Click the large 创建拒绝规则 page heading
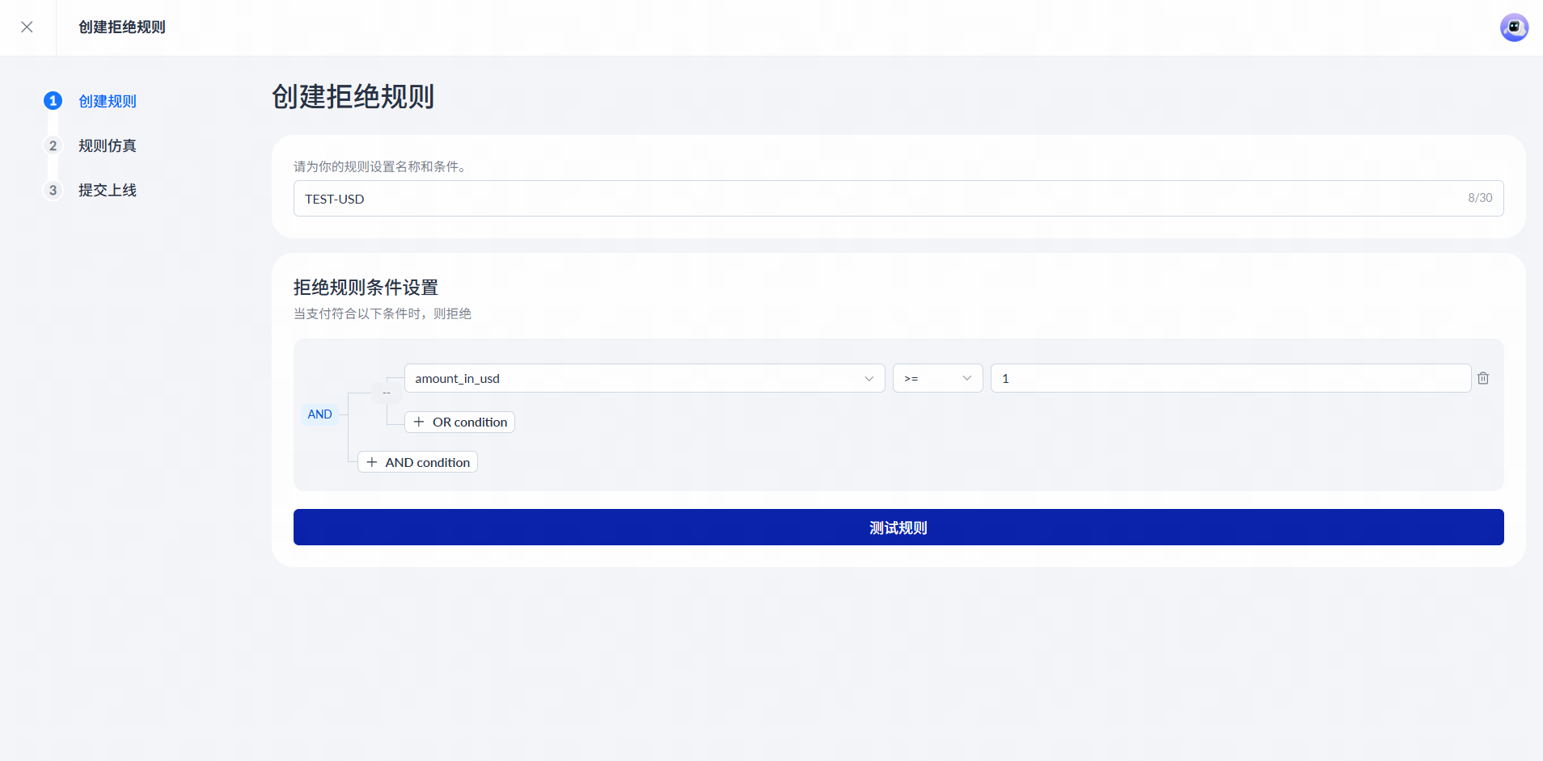This screenshot has height=761, width=1543. coord(353,97)
